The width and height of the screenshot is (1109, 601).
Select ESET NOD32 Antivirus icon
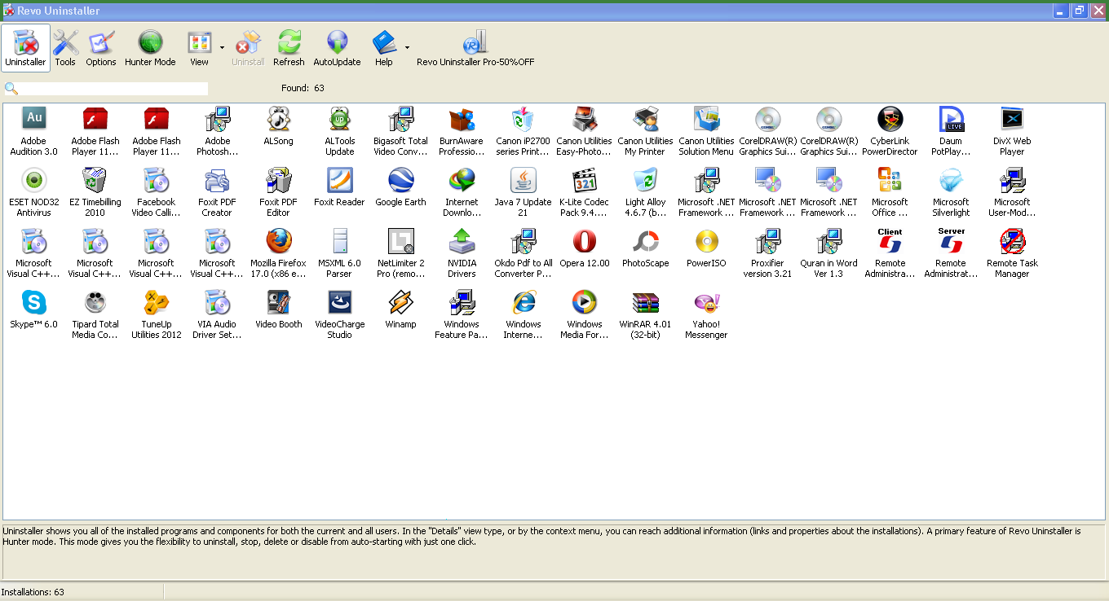pos(34,179)
